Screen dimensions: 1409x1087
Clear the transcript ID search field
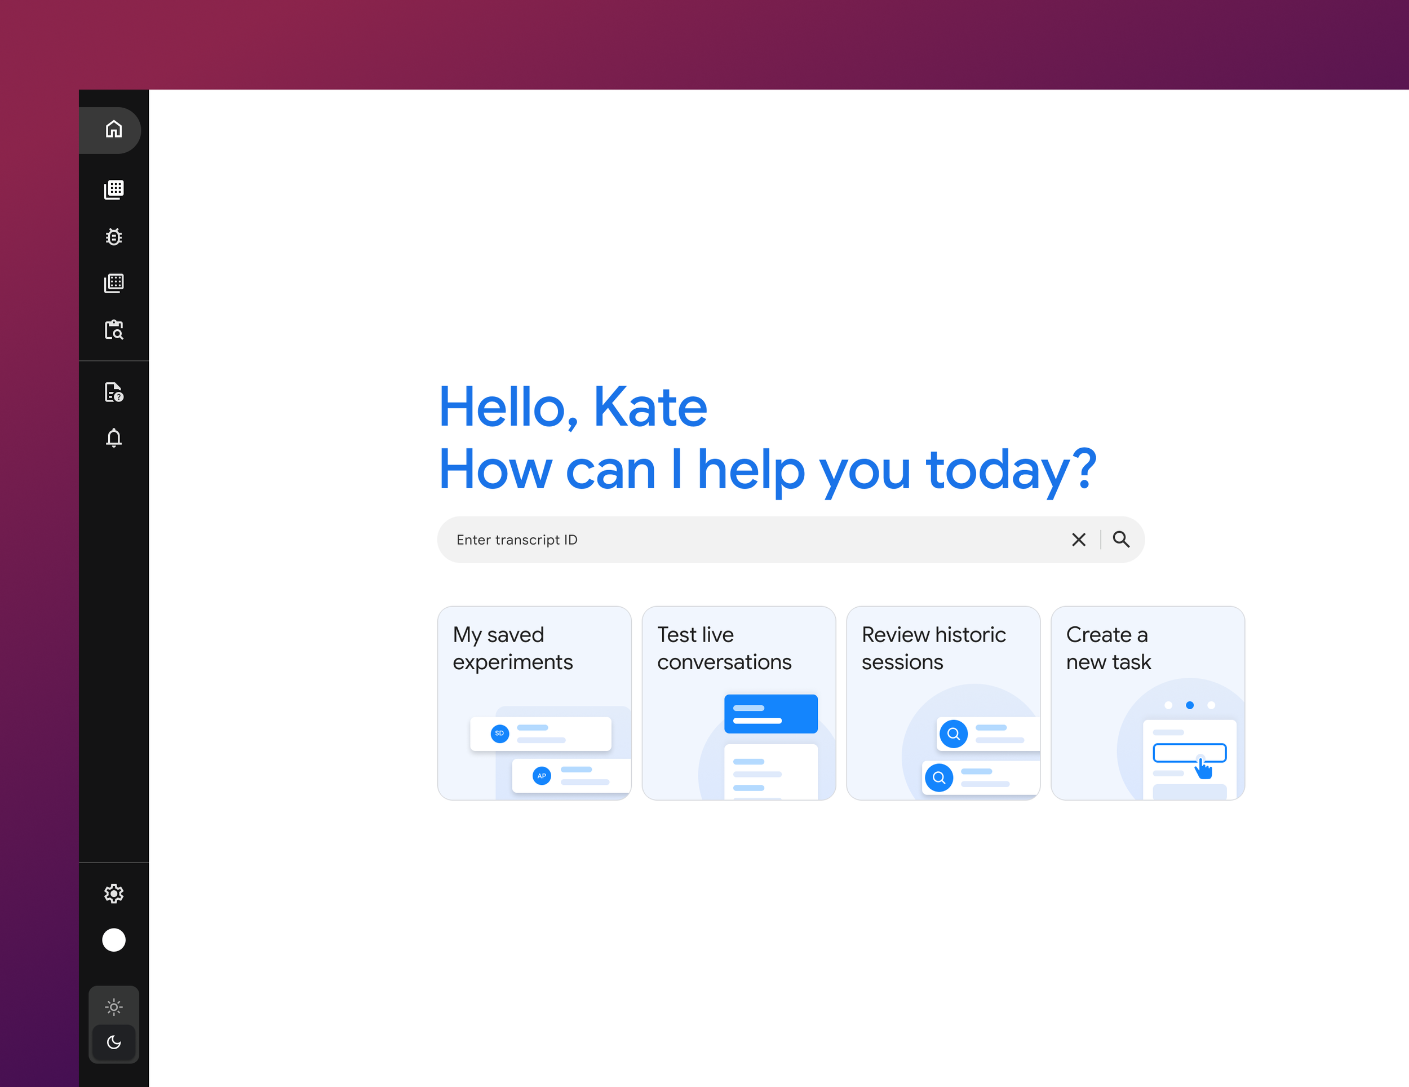click(x=1078, y=540)
